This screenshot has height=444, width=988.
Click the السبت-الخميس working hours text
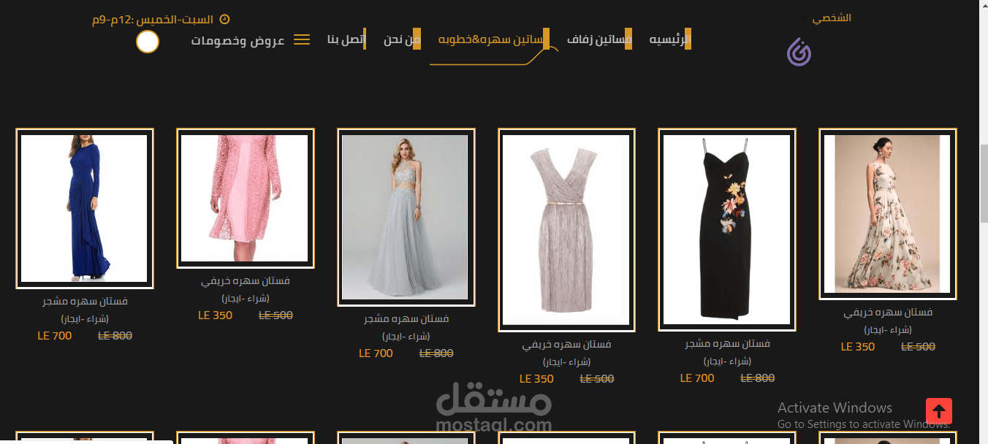(x=153, y=20)
